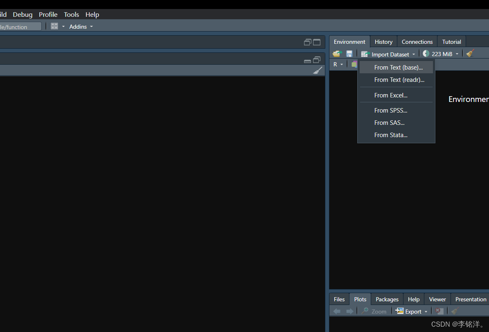Minimize the console pane icon
The height and width of the screenshot is (332, 489).
[307, 61]
